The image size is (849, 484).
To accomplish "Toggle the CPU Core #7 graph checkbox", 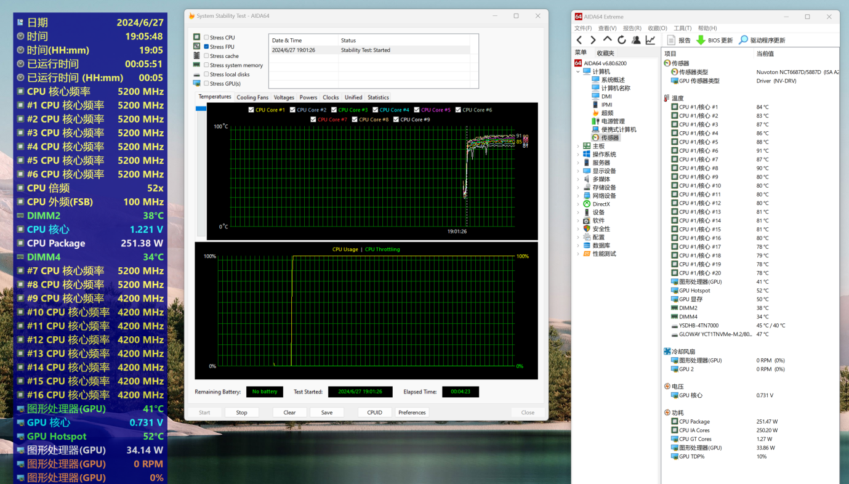I will [x=313, y=119].
